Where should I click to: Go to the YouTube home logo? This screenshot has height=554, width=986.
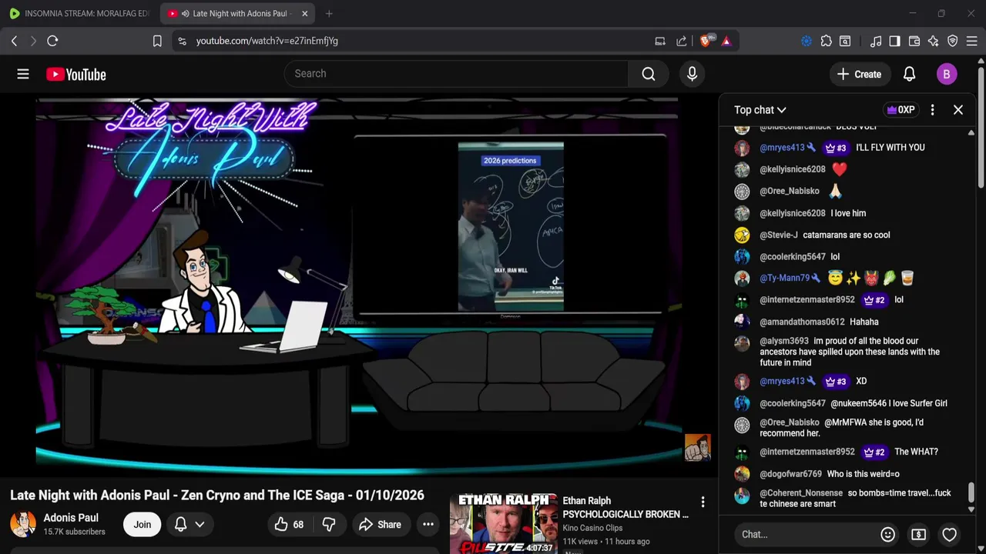(75, 74)
